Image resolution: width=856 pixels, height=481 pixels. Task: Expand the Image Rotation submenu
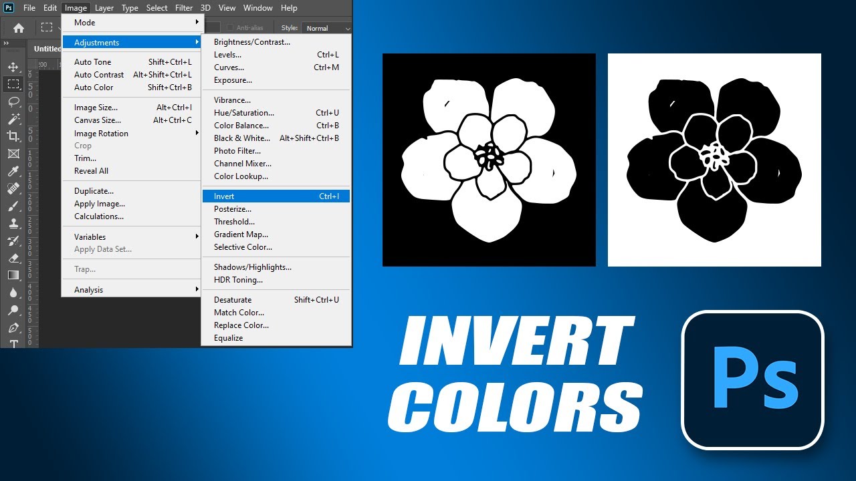[131, 133]
